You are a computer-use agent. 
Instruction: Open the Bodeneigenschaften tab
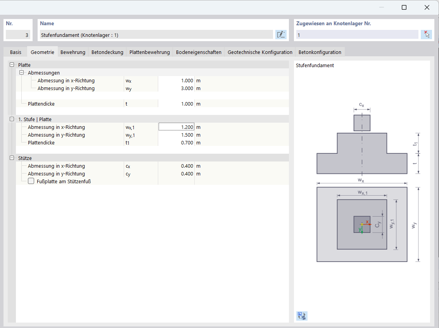[199, 52]
